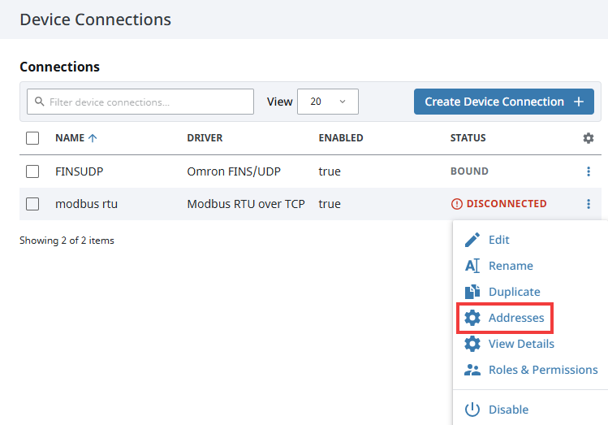Click the Showing 2 of 2 items text
The width and height of the screenshot is (608, 425).
67,241
